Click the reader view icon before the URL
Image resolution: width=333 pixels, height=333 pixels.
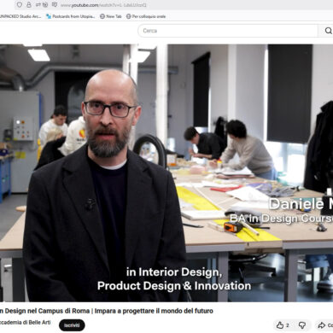tap(55, 4)
